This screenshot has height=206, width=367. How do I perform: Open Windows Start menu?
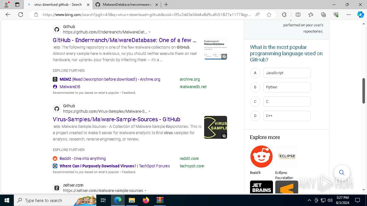click(7, 200)
